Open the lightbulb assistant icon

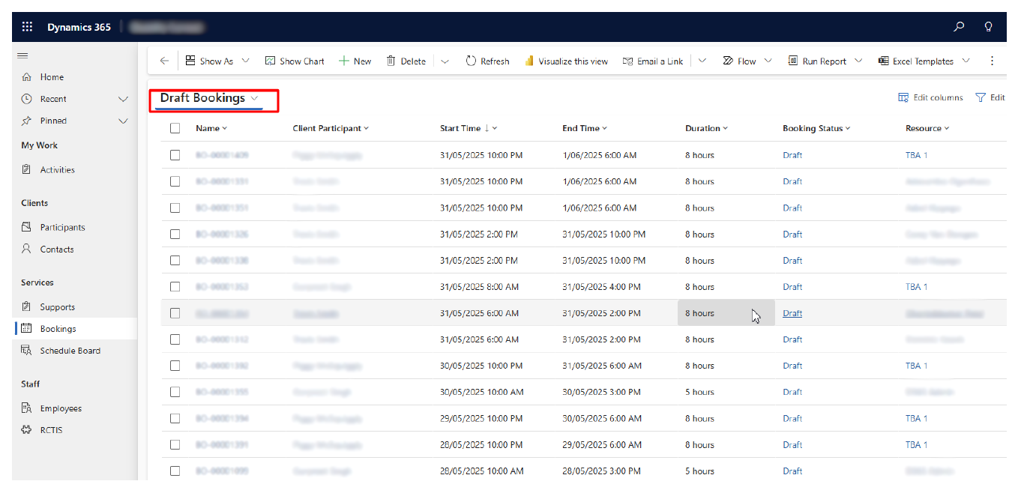click(x=988, y=27)
